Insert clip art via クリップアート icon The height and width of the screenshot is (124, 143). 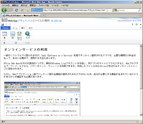20,36
